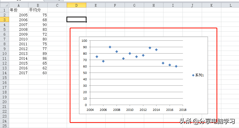239x128 pixels.
Task: Select the 系列1 legend entry in chart
Action: [198, 75]
